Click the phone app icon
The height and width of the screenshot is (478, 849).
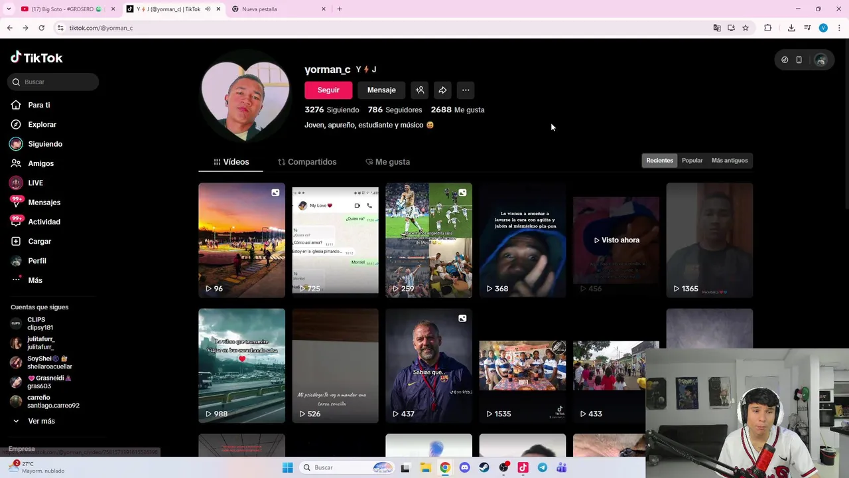point(799,60)
